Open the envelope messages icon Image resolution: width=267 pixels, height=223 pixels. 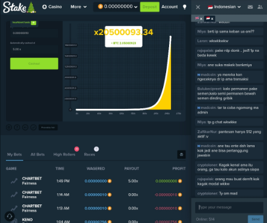click(250, 7)
